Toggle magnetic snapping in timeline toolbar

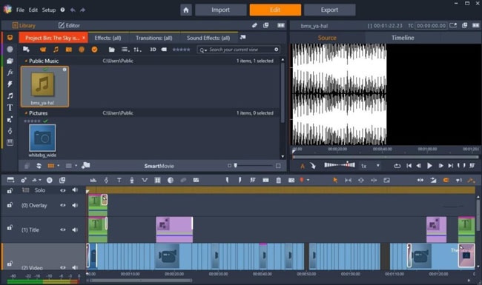(446, 180)
